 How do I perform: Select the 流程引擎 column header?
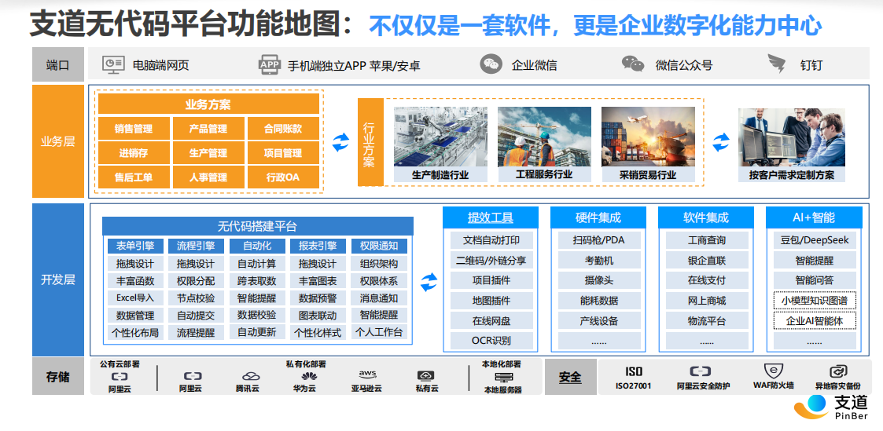[196, 246]
